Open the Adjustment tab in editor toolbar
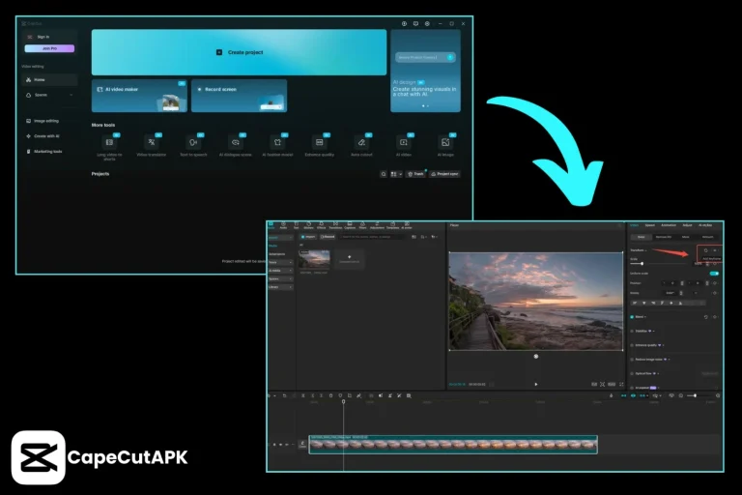Image resolution: width=742 pixels, height=495 pixels. click(x=377, y=225)
